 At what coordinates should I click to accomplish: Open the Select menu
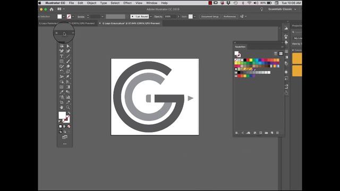[x=115, y=3]
